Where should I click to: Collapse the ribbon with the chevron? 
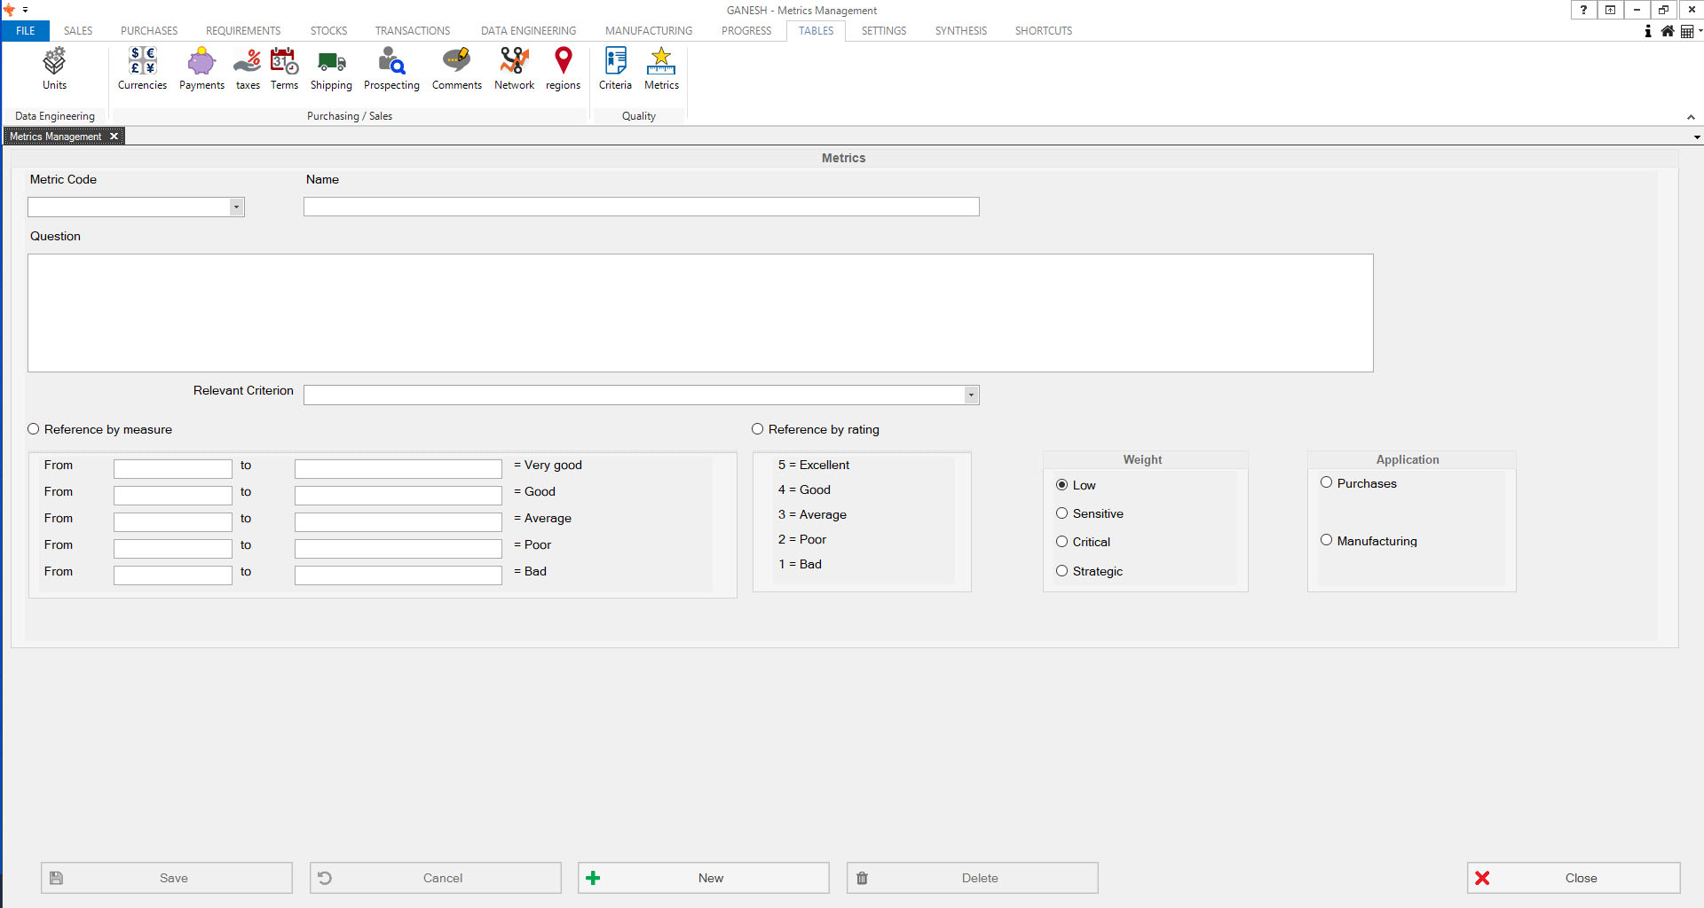1691,117
